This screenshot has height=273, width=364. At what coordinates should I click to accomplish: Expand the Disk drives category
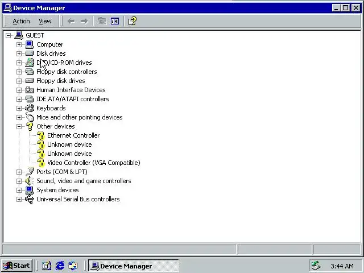[19, 53]
